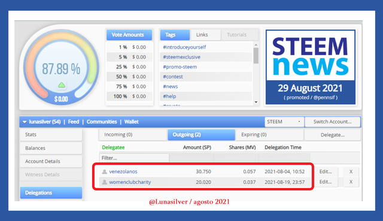Click the user icon beside venezolanos
This screenshot has height=221, width=383.
coord(104,172)
